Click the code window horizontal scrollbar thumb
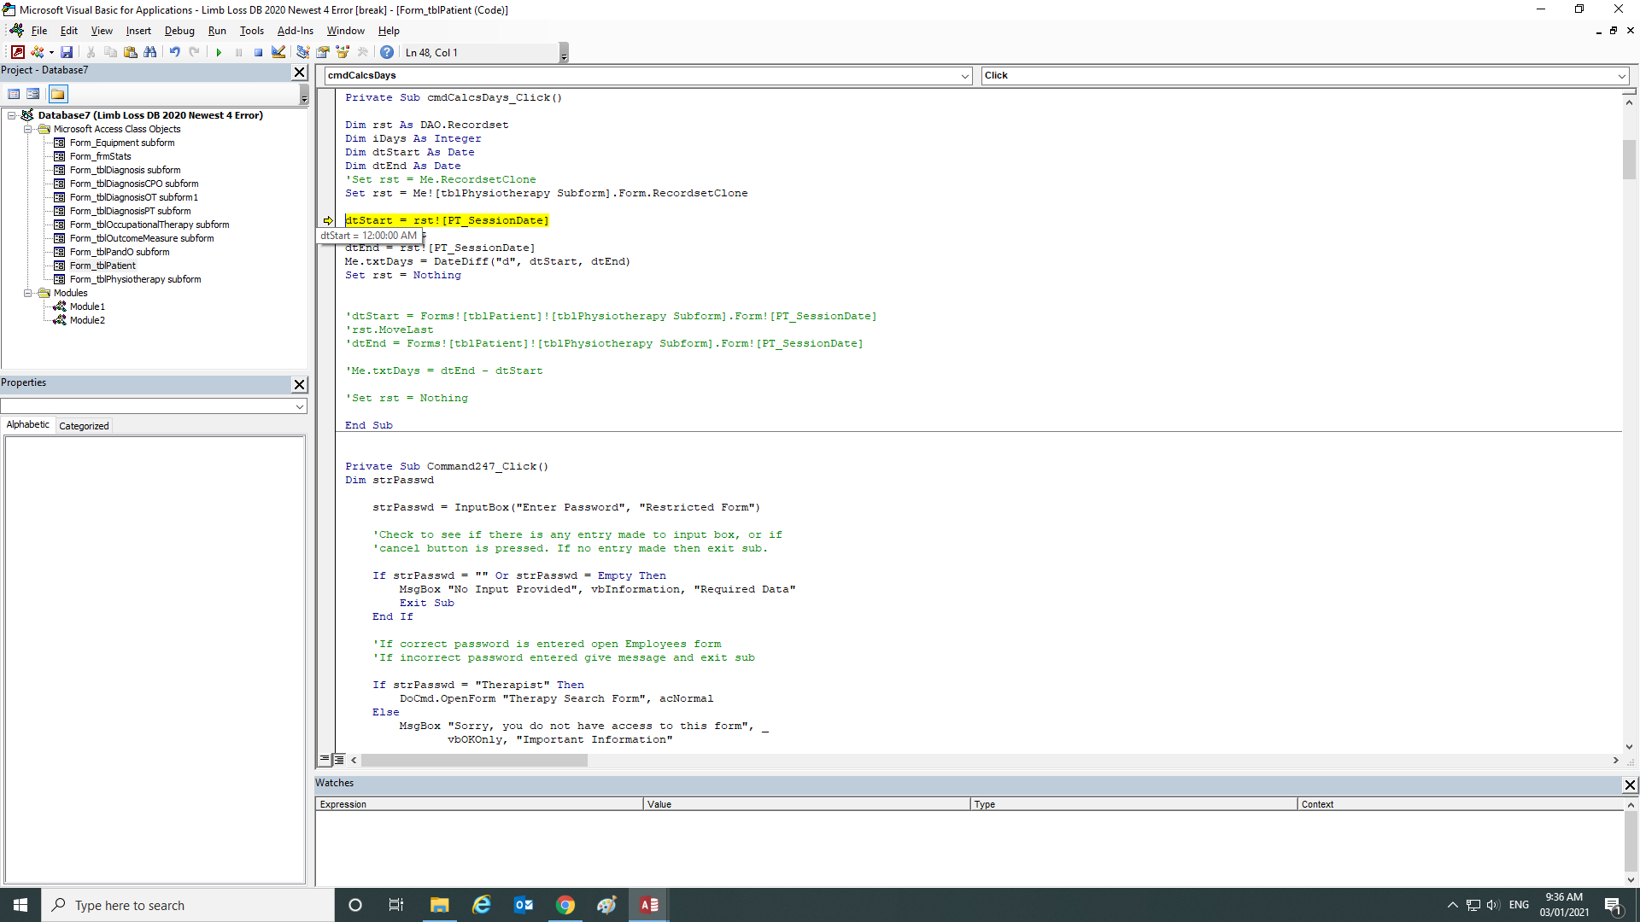This screenshot has height=922, width=1640. pos(474,760)
